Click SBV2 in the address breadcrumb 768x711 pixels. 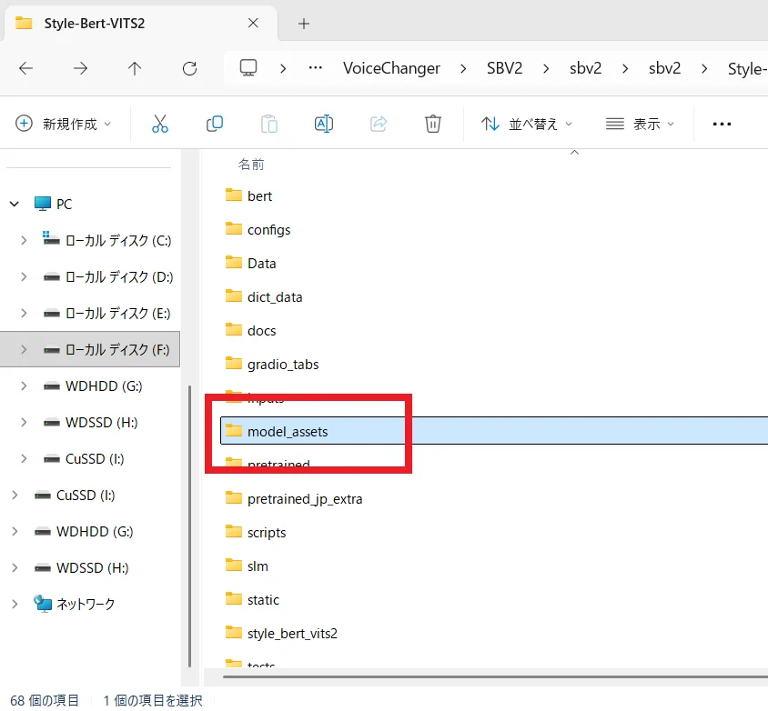pyautogui.click(x=502, y=68)
